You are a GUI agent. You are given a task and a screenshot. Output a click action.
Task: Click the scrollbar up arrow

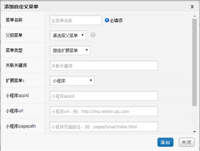coord(194,16)
